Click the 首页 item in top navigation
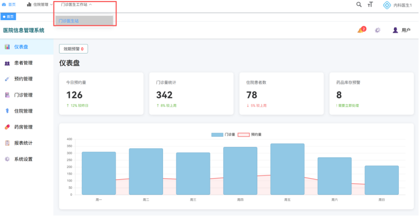 coord(9,5)
